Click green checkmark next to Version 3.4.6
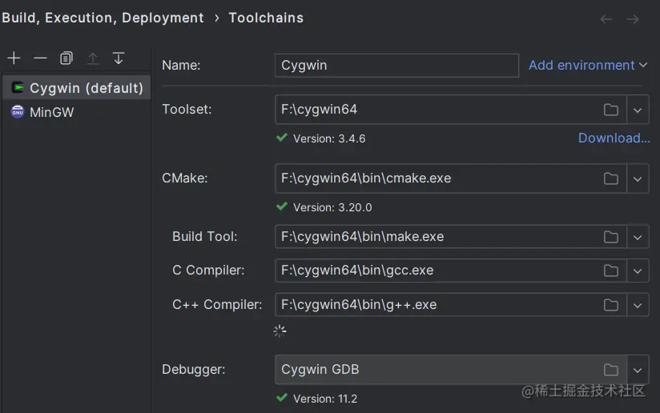660x413 pixels. [282, 137]
